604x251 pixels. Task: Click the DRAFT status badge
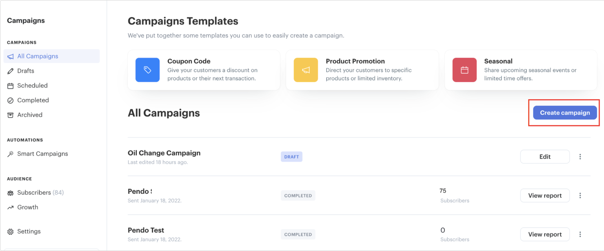(x=291, y=157)
